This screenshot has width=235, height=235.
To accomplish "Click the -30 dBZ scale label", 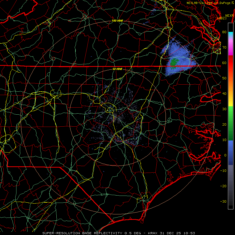I will [x=223, y=201].
